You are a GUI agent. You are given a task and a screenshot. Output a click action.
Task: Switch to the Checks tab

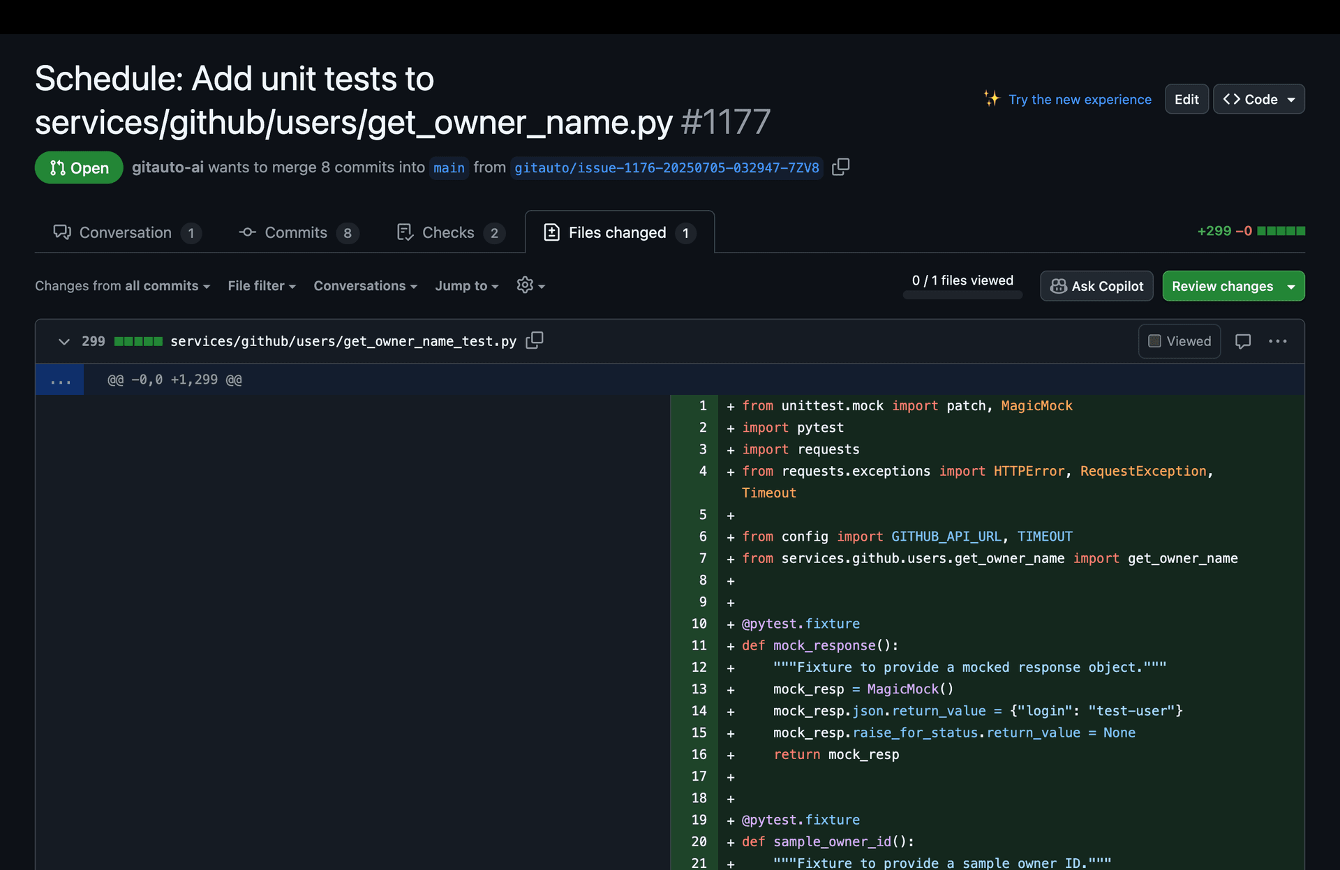click(x=451, y=232)
